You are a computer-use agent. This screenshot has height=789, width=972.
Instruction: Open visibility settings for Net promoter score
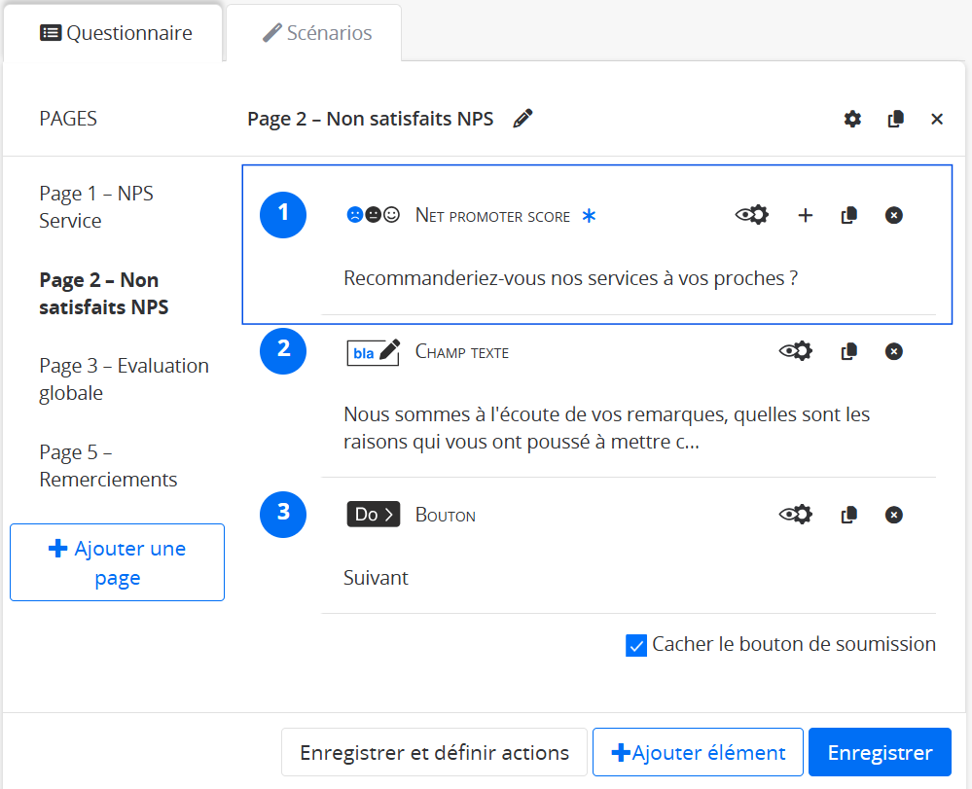(751, 215)
